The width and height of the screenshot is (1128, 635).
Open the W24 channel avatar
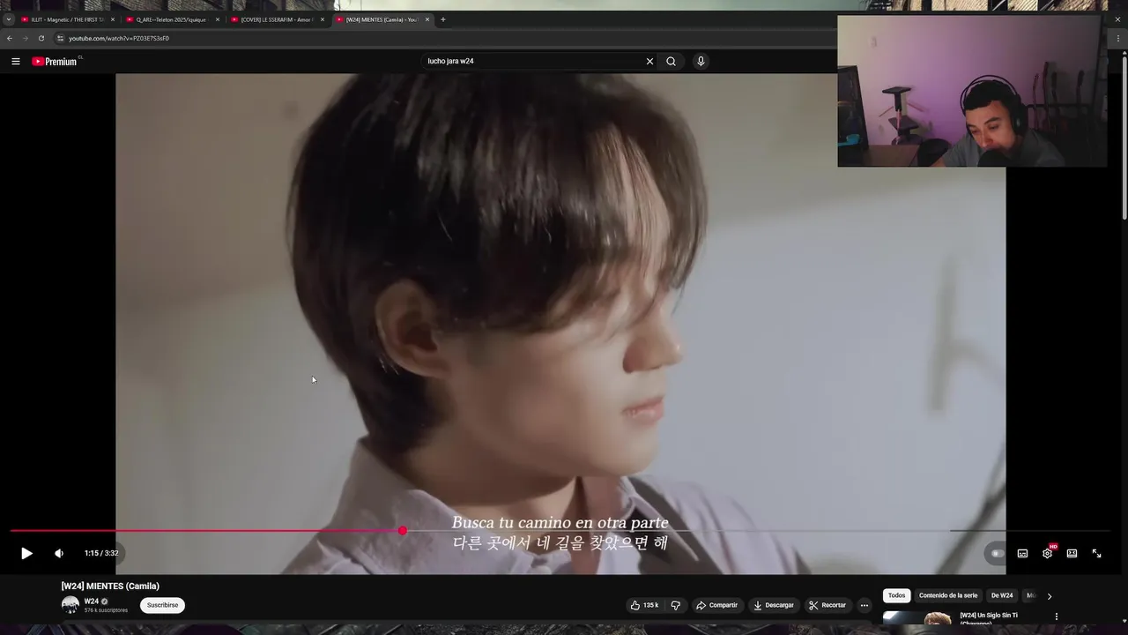pyautogui.click(x=70, y=605)
